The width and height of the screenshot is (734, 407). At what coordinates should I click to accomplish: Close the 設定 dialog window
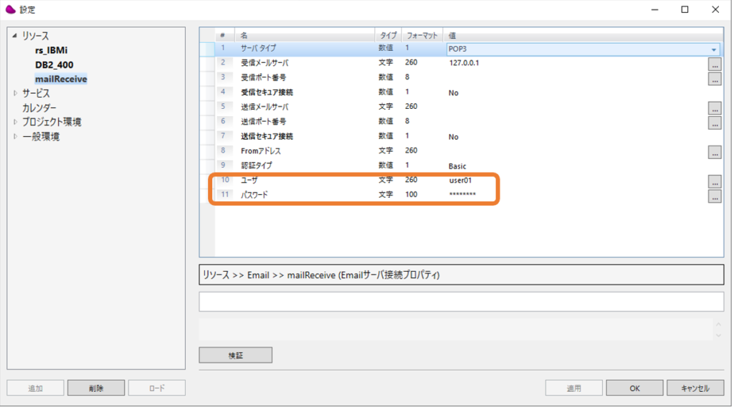point(715,9)
